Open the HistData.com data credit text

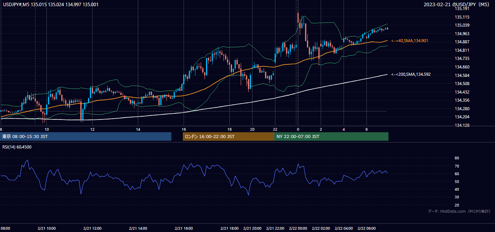[x=459, y=211]
